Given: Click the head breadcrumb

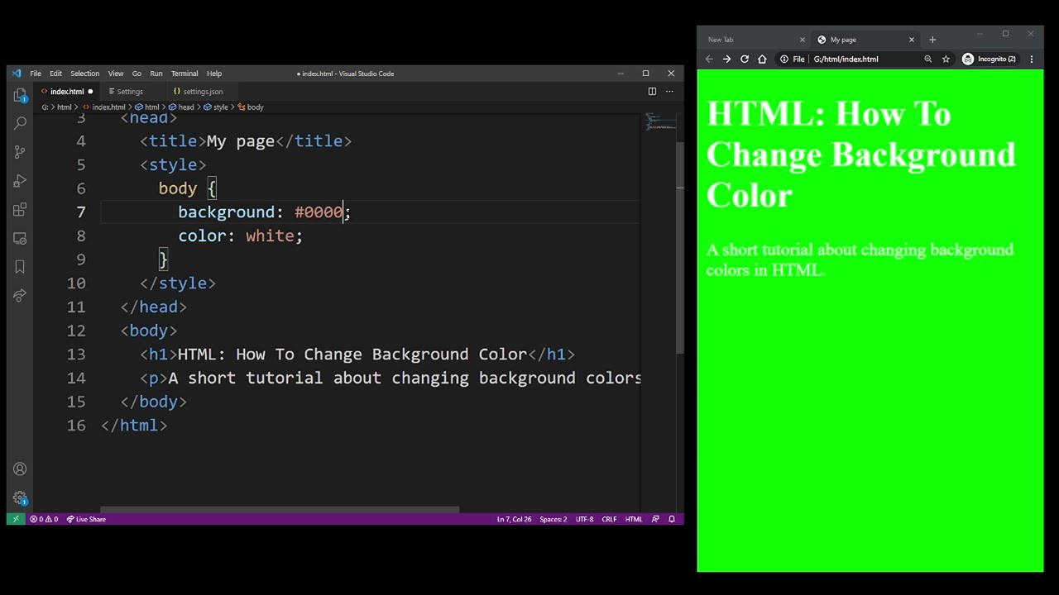Looking at the screenshot, I should pyautogui.click(x=182, y=107).
